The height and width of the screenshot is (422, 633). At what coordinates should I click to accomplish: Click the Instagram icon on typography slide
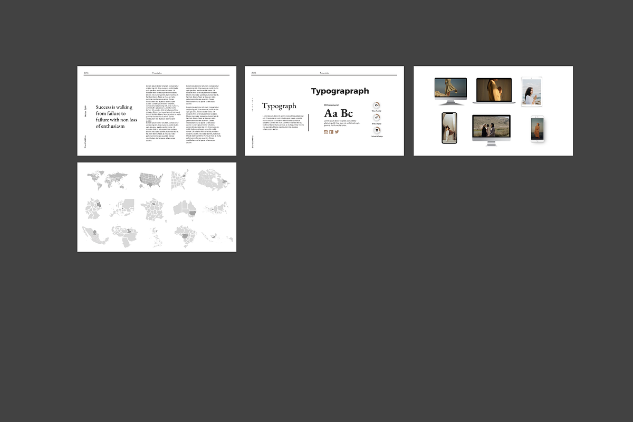[326, 132]
